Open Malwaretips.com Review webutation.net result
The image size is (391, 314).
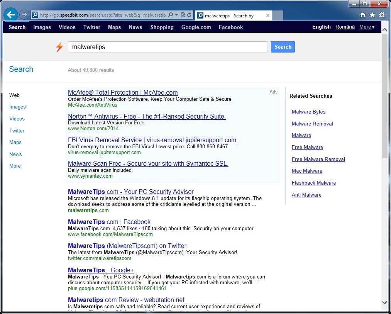point(126,300)
